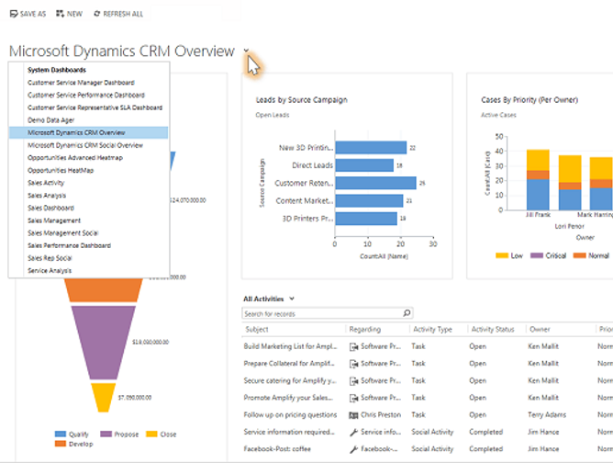Screen dimensions: 613x463
Task: Click the Refresh All icon
Action: coord(98,14)
